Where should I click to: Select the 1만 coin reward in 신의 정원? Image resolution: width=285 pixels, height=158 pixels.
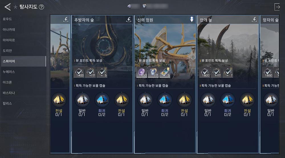tap(153, 72)
